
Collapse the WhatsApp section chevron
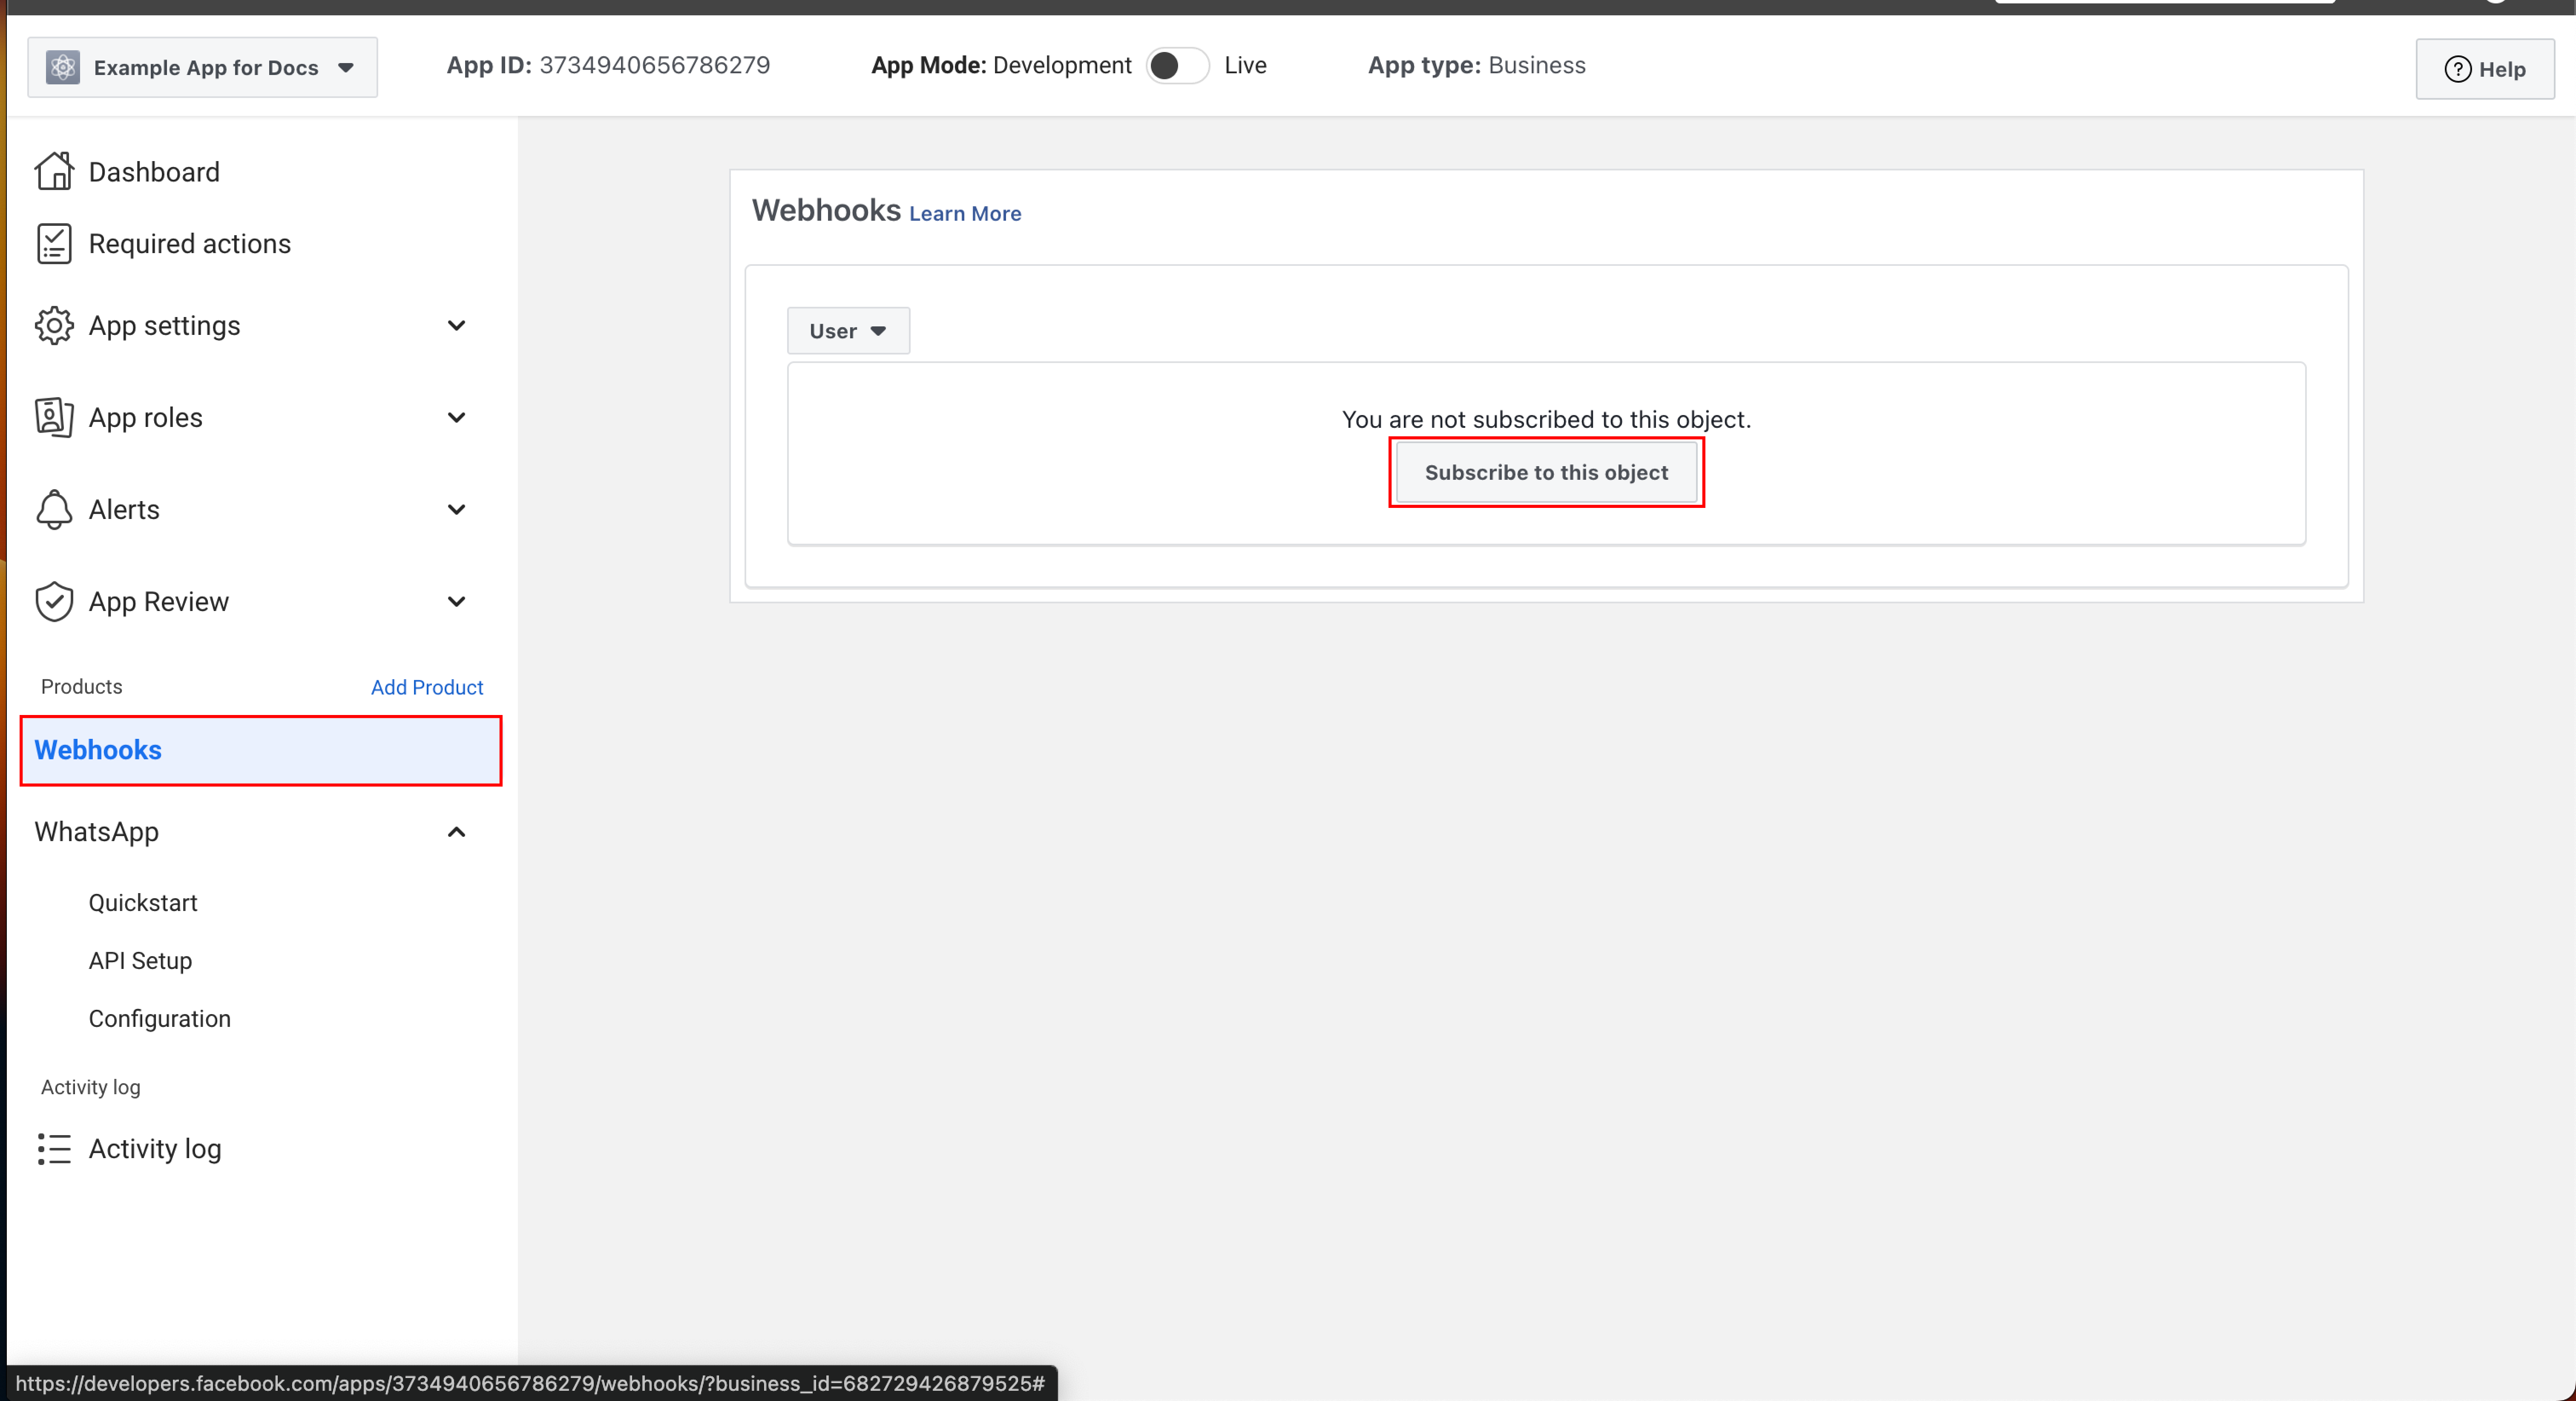(x=456, y=832)
